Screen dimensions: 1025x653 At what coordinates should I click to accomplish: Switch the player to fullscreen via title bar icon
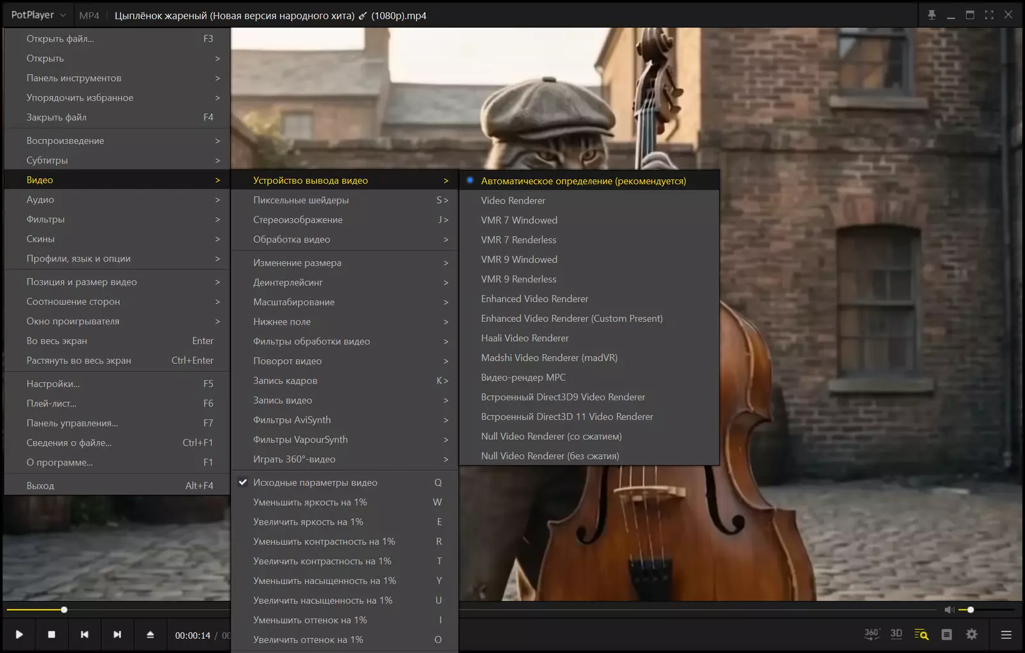point(989,15)
